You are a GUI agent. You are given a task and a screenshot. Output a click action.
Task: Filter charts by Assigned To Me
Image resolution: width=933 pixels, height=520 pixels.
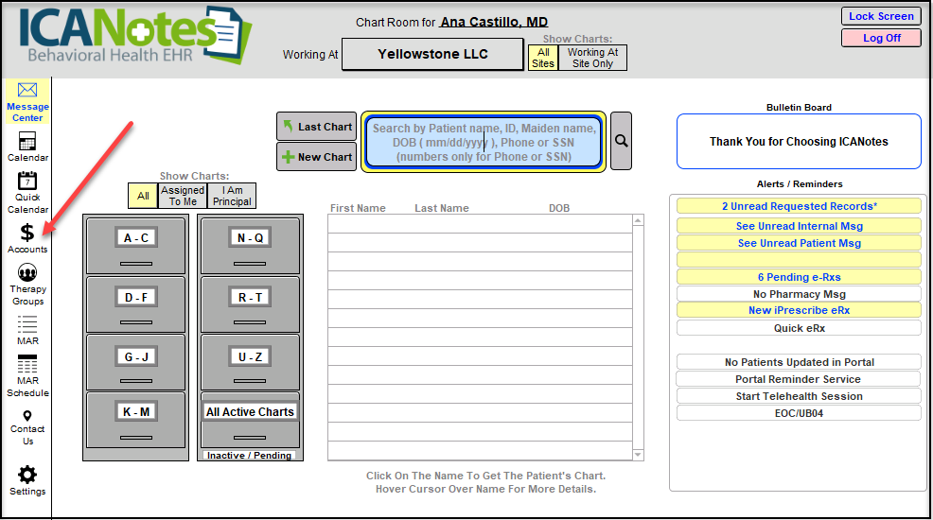point(183,196)
